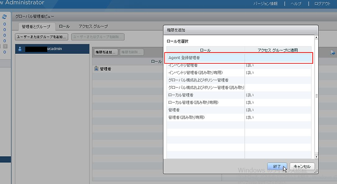Select the ローカル管理者 role row

[x=239, y=95]
